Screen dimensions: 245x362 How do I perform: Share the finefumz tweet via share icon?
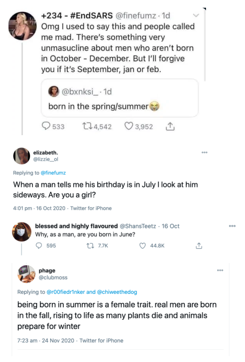tap(170, 126)
